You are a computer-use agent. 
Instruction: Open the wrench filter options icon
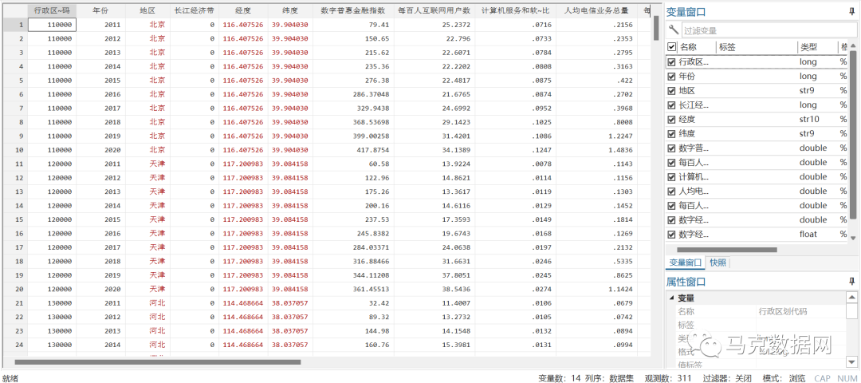pos(673,30)
